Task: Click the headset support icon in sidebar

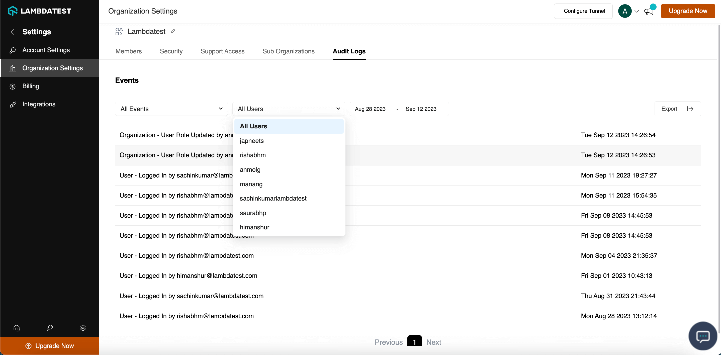Action: [17, 328]
